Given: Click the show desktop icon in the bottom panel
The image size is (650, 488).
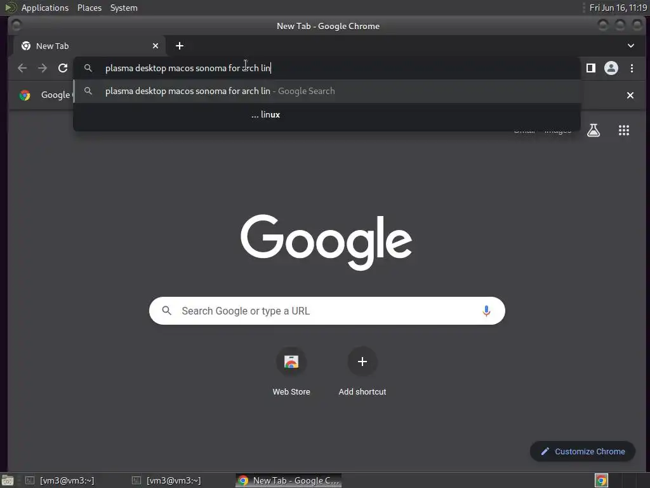Looking at the screenshot, I should [8, 481].
